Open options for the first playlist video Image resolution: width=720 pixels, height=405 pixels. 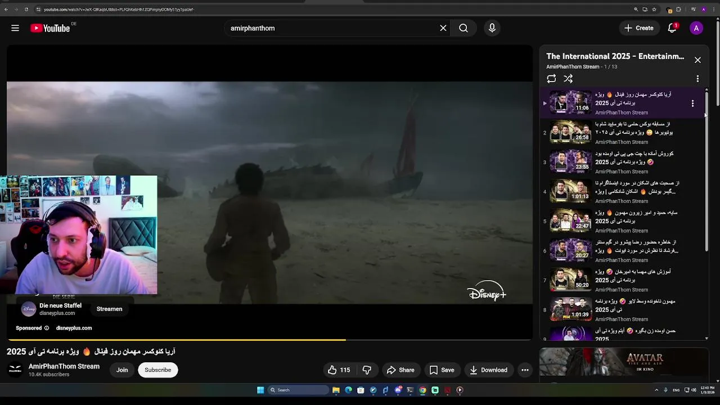tap(692, 103)
